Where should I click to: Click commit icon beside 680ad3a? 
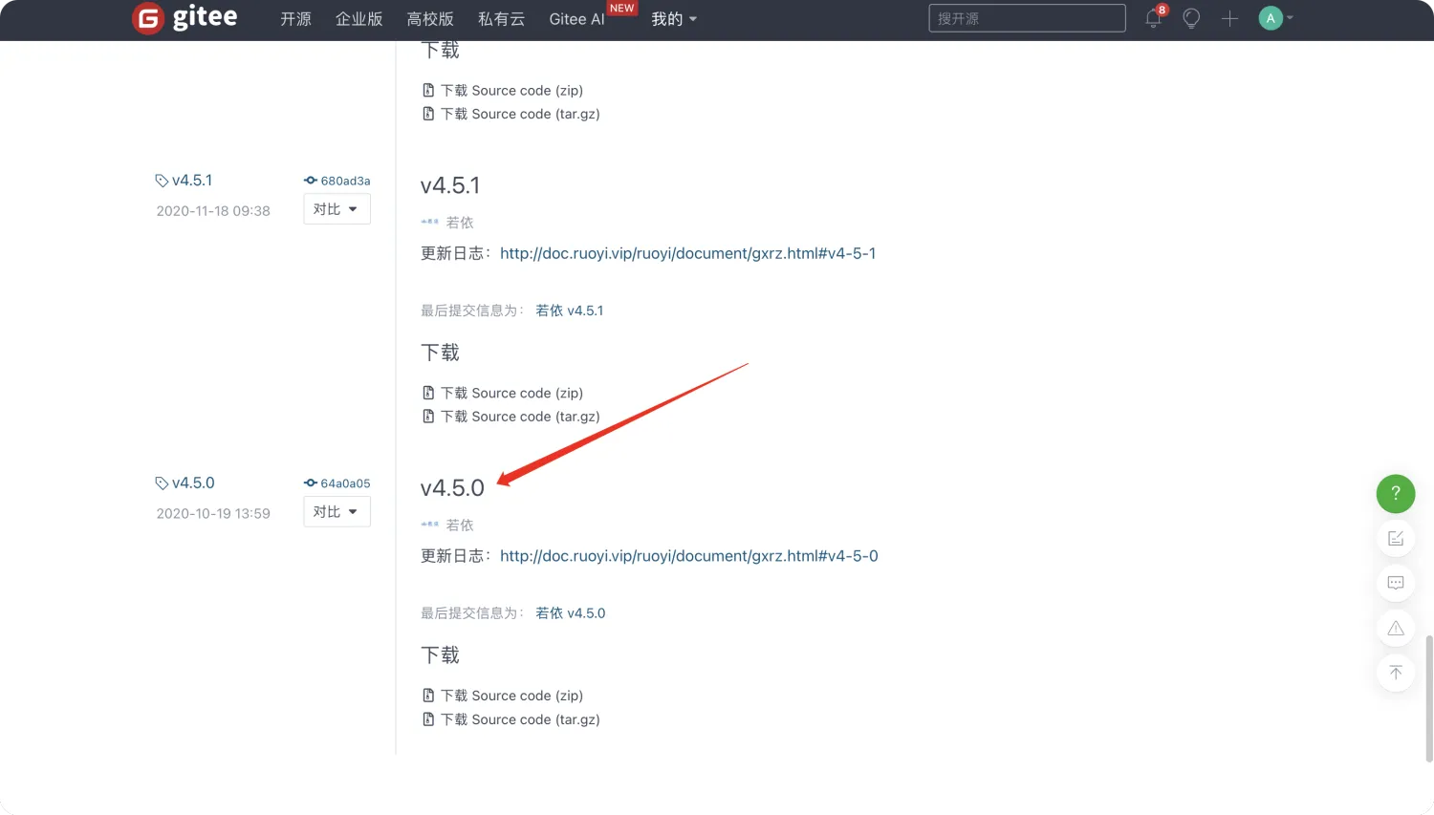(x=311, y=181)
